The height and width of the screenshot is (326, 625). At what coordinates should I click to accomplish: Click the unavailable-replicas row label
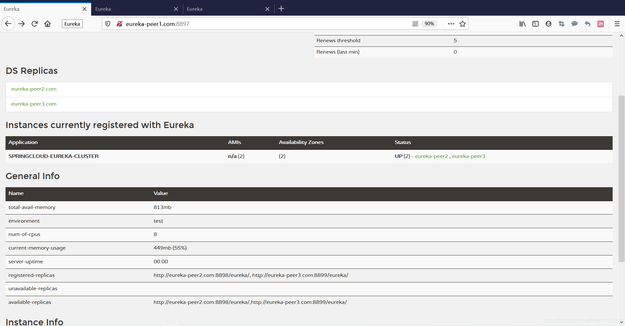pyautogui.click(x=33, y=289)
